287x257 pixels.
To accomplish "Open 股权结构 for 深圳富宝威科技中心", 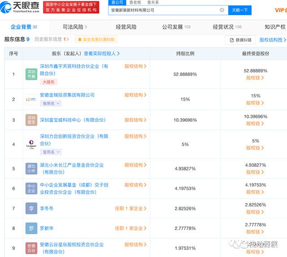I will (135, 120).
